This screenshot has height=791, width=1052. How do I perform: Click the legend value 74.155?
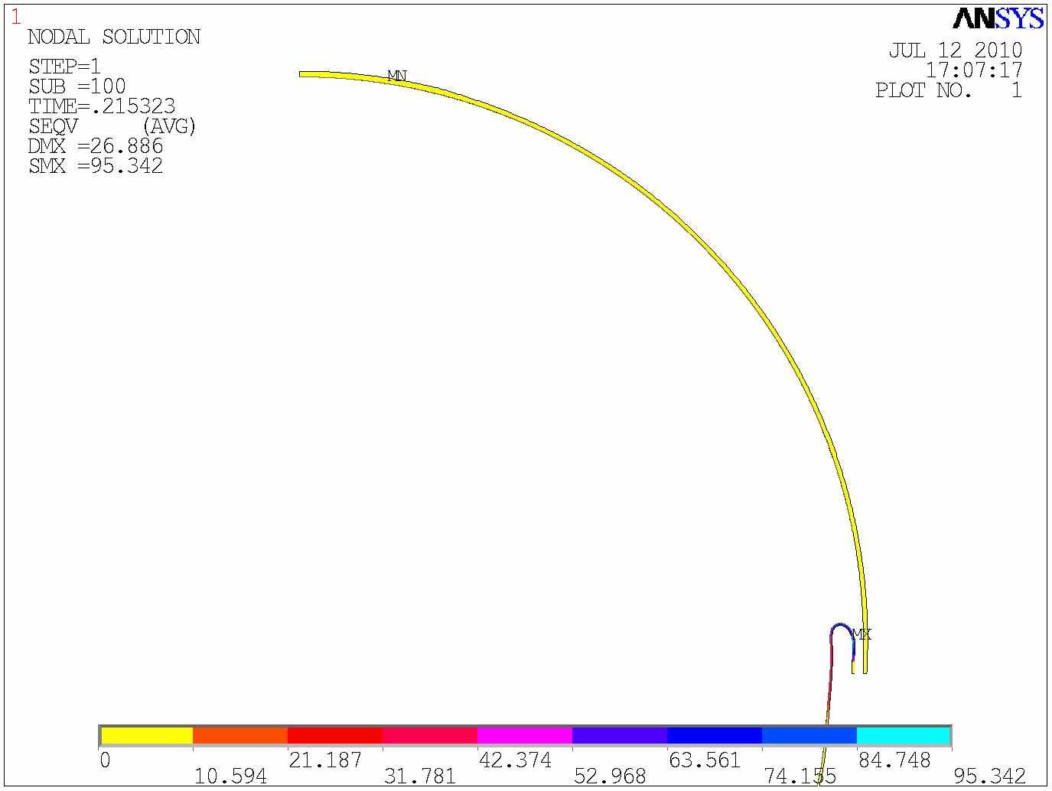pyautogui.click(x=800, y=776)
